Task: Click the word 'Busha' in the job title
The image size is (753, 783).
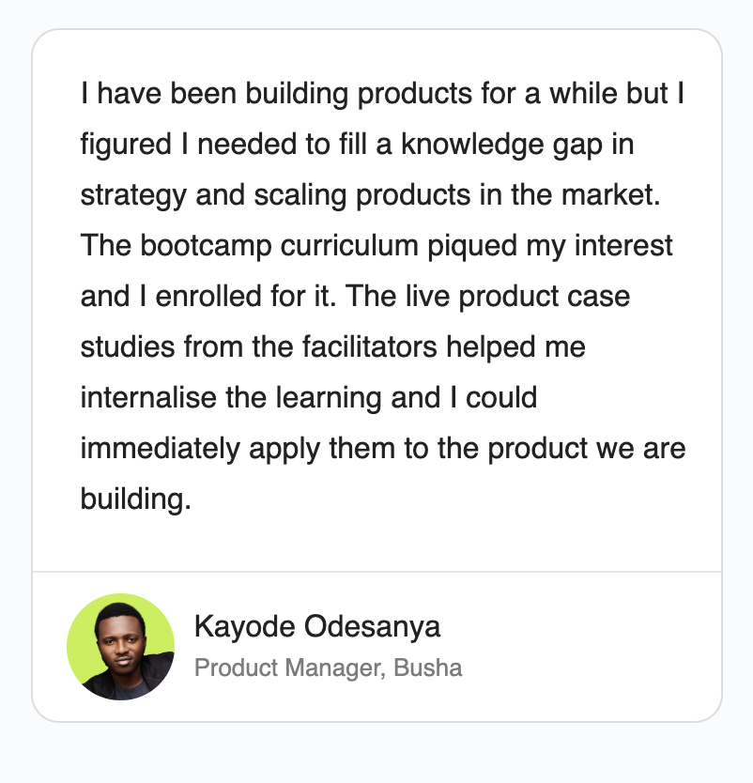Action: click(428, 668)
